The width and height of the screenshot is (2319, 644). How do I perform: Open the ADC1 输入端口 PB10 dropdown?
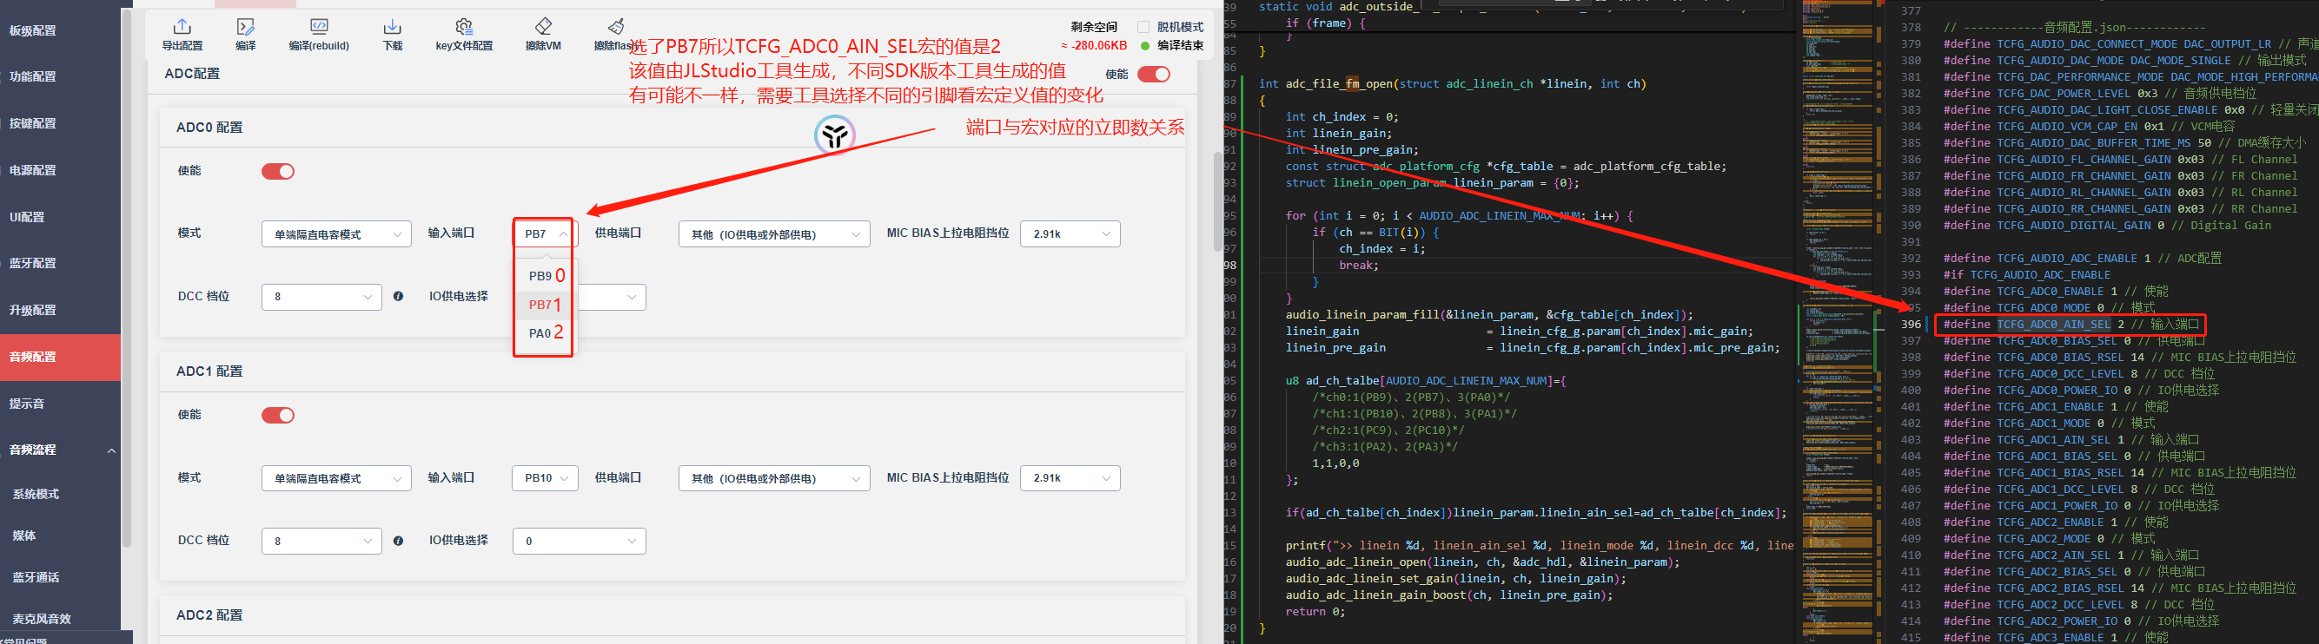(x=545, y=478)
